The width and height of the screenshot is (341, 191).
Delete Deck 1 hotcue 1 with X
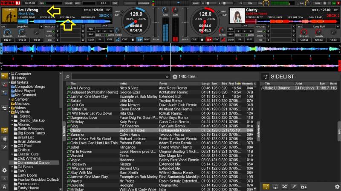click(83, 26)
